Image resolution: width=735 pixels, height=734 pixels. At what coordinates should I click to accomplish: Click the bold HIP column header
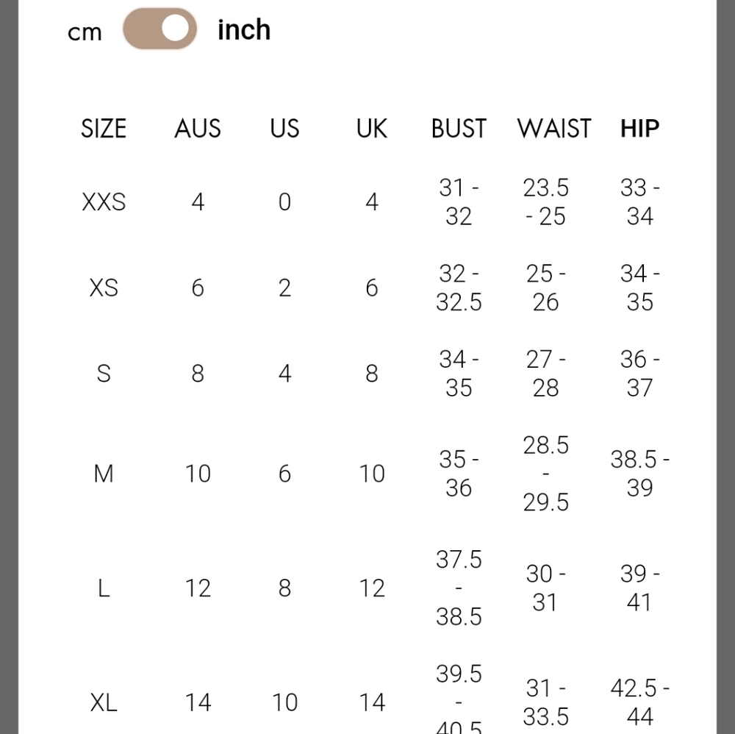coord(640,129)
